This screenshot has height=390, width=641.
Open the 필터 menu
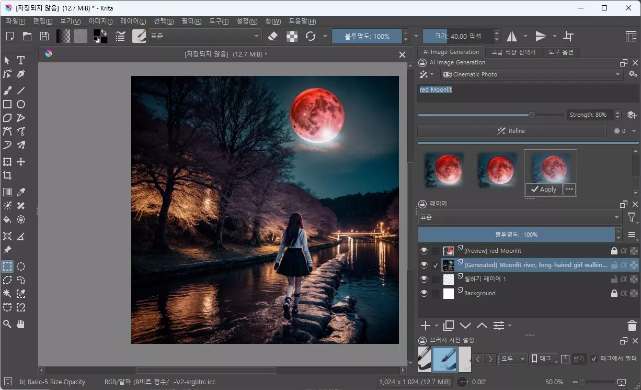(x=191, y=21)
